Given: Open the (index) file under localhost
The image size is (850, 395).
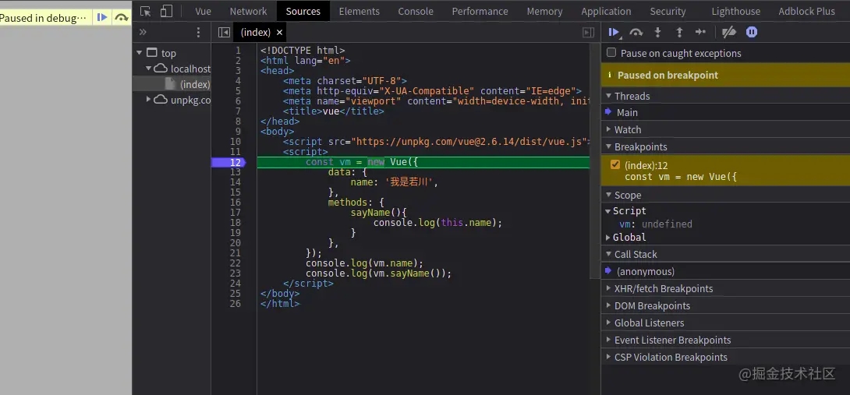Looking at the screenshot, I should [x=194, y=84].
